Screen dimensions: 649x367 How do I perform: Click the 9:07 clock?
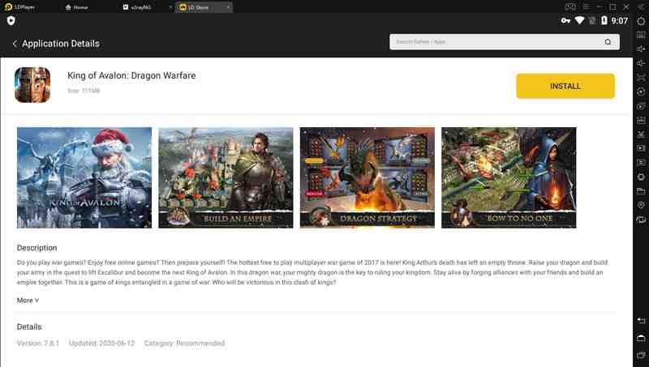(x=620, y=21)
